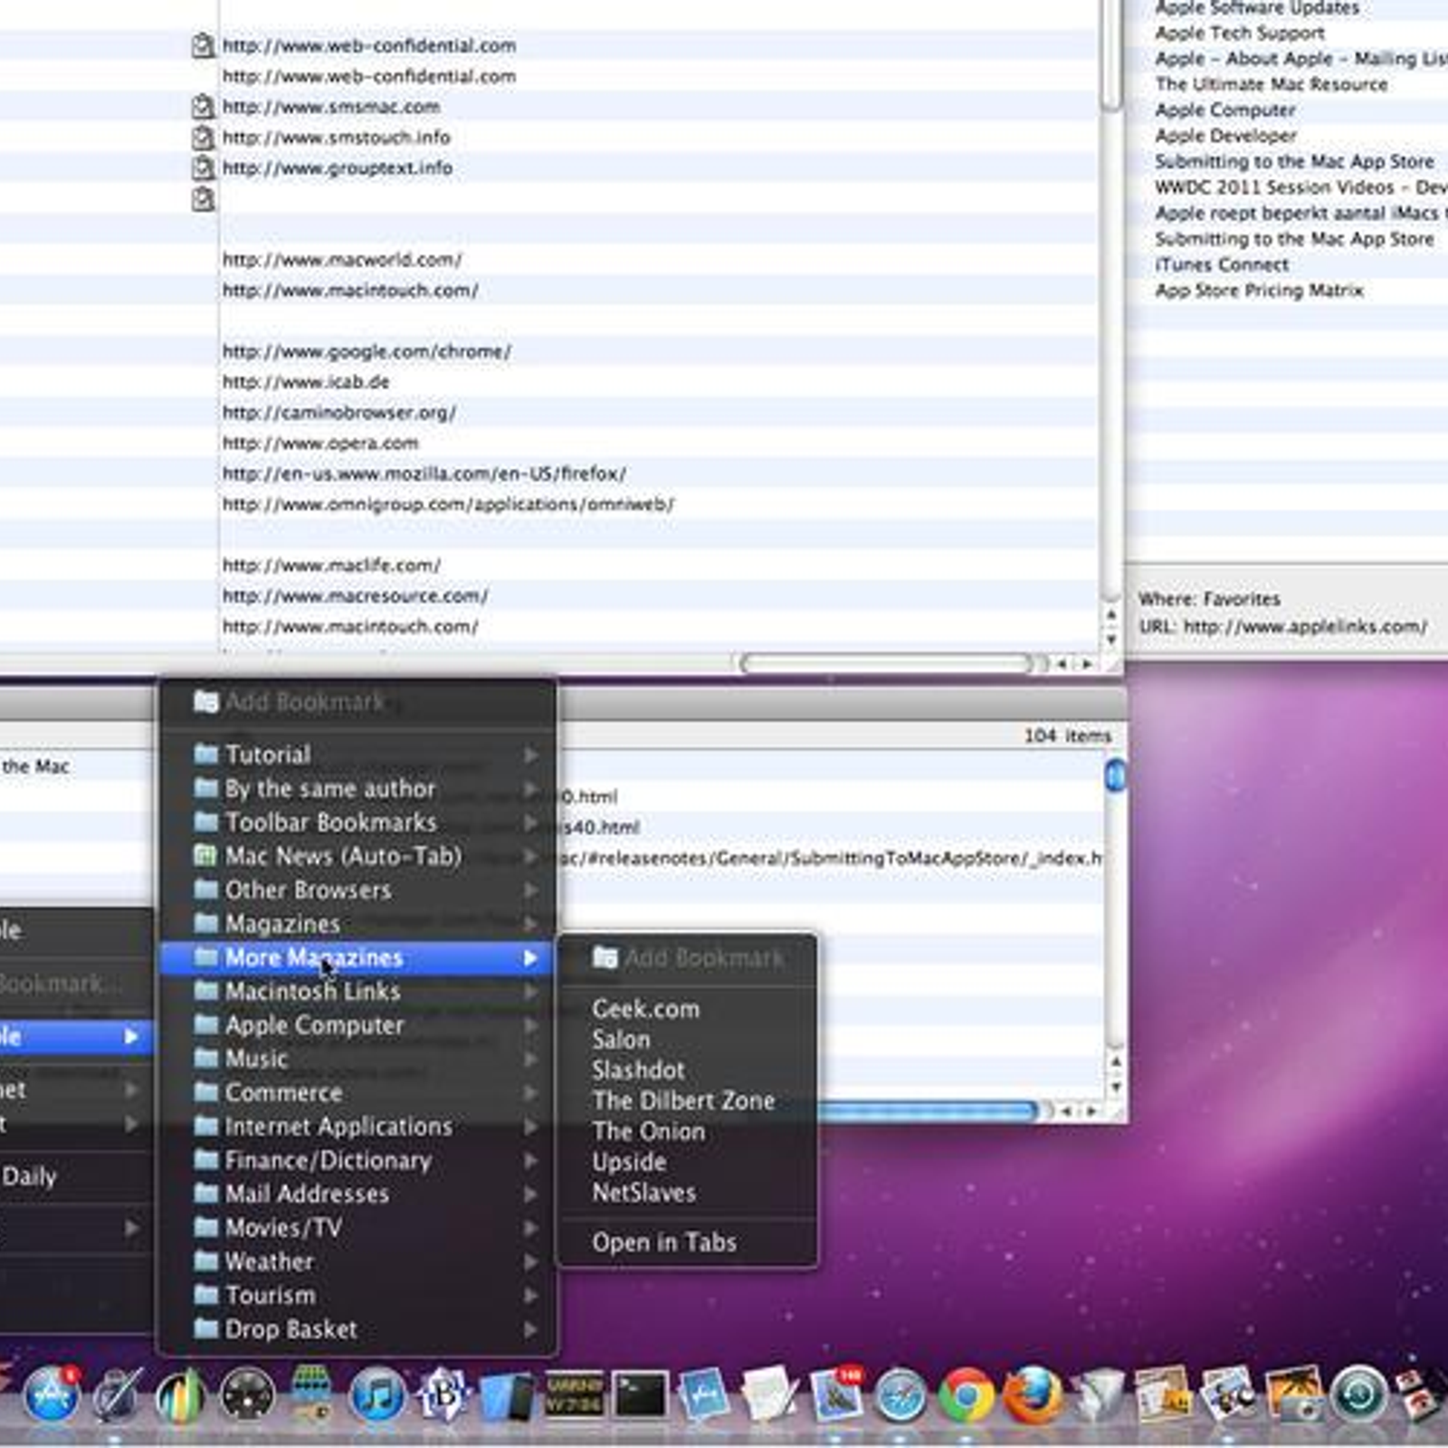
Task: Open the blue iPhone device app in dock
Action: point(508,1395)
